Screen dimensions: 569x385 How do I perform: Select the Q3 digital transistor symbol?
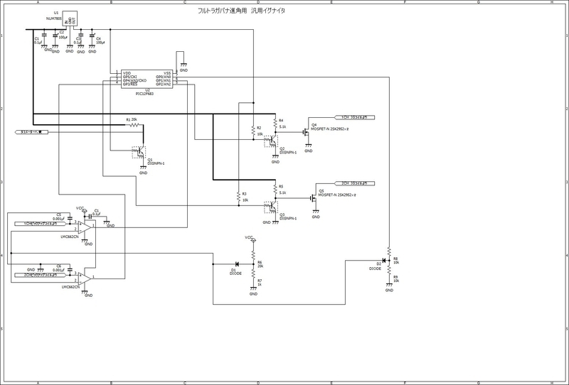click(x=271, y=207)
